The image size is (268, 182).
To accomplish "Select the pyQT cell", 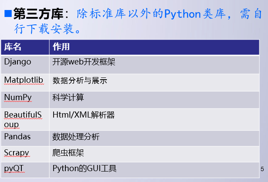I will 25,170.
